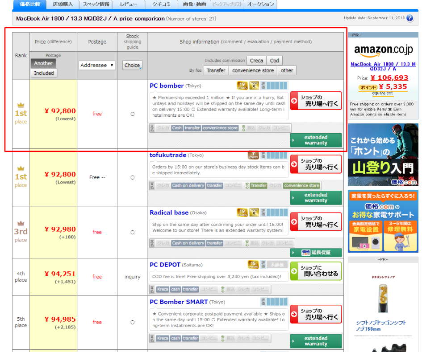The image size is (422, 352).
Task: Click PC bomber 19 years badge
Action: 242,86
